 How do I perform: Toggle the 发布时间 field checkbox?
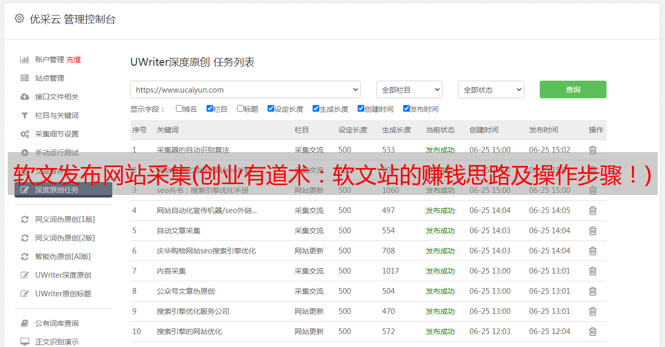coord(406,109)
